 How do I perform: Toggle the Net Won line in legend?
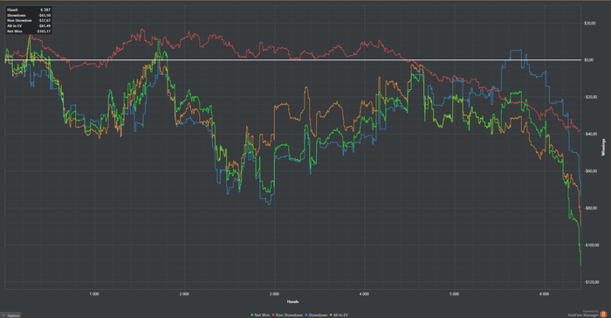tap(260, 315)
